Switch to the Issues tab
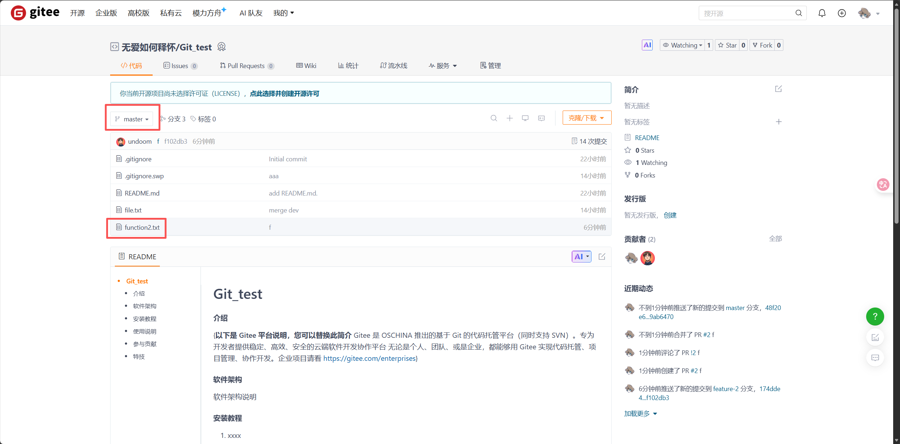The height and width of the screenshot is (444, 900). coord(180,66)
